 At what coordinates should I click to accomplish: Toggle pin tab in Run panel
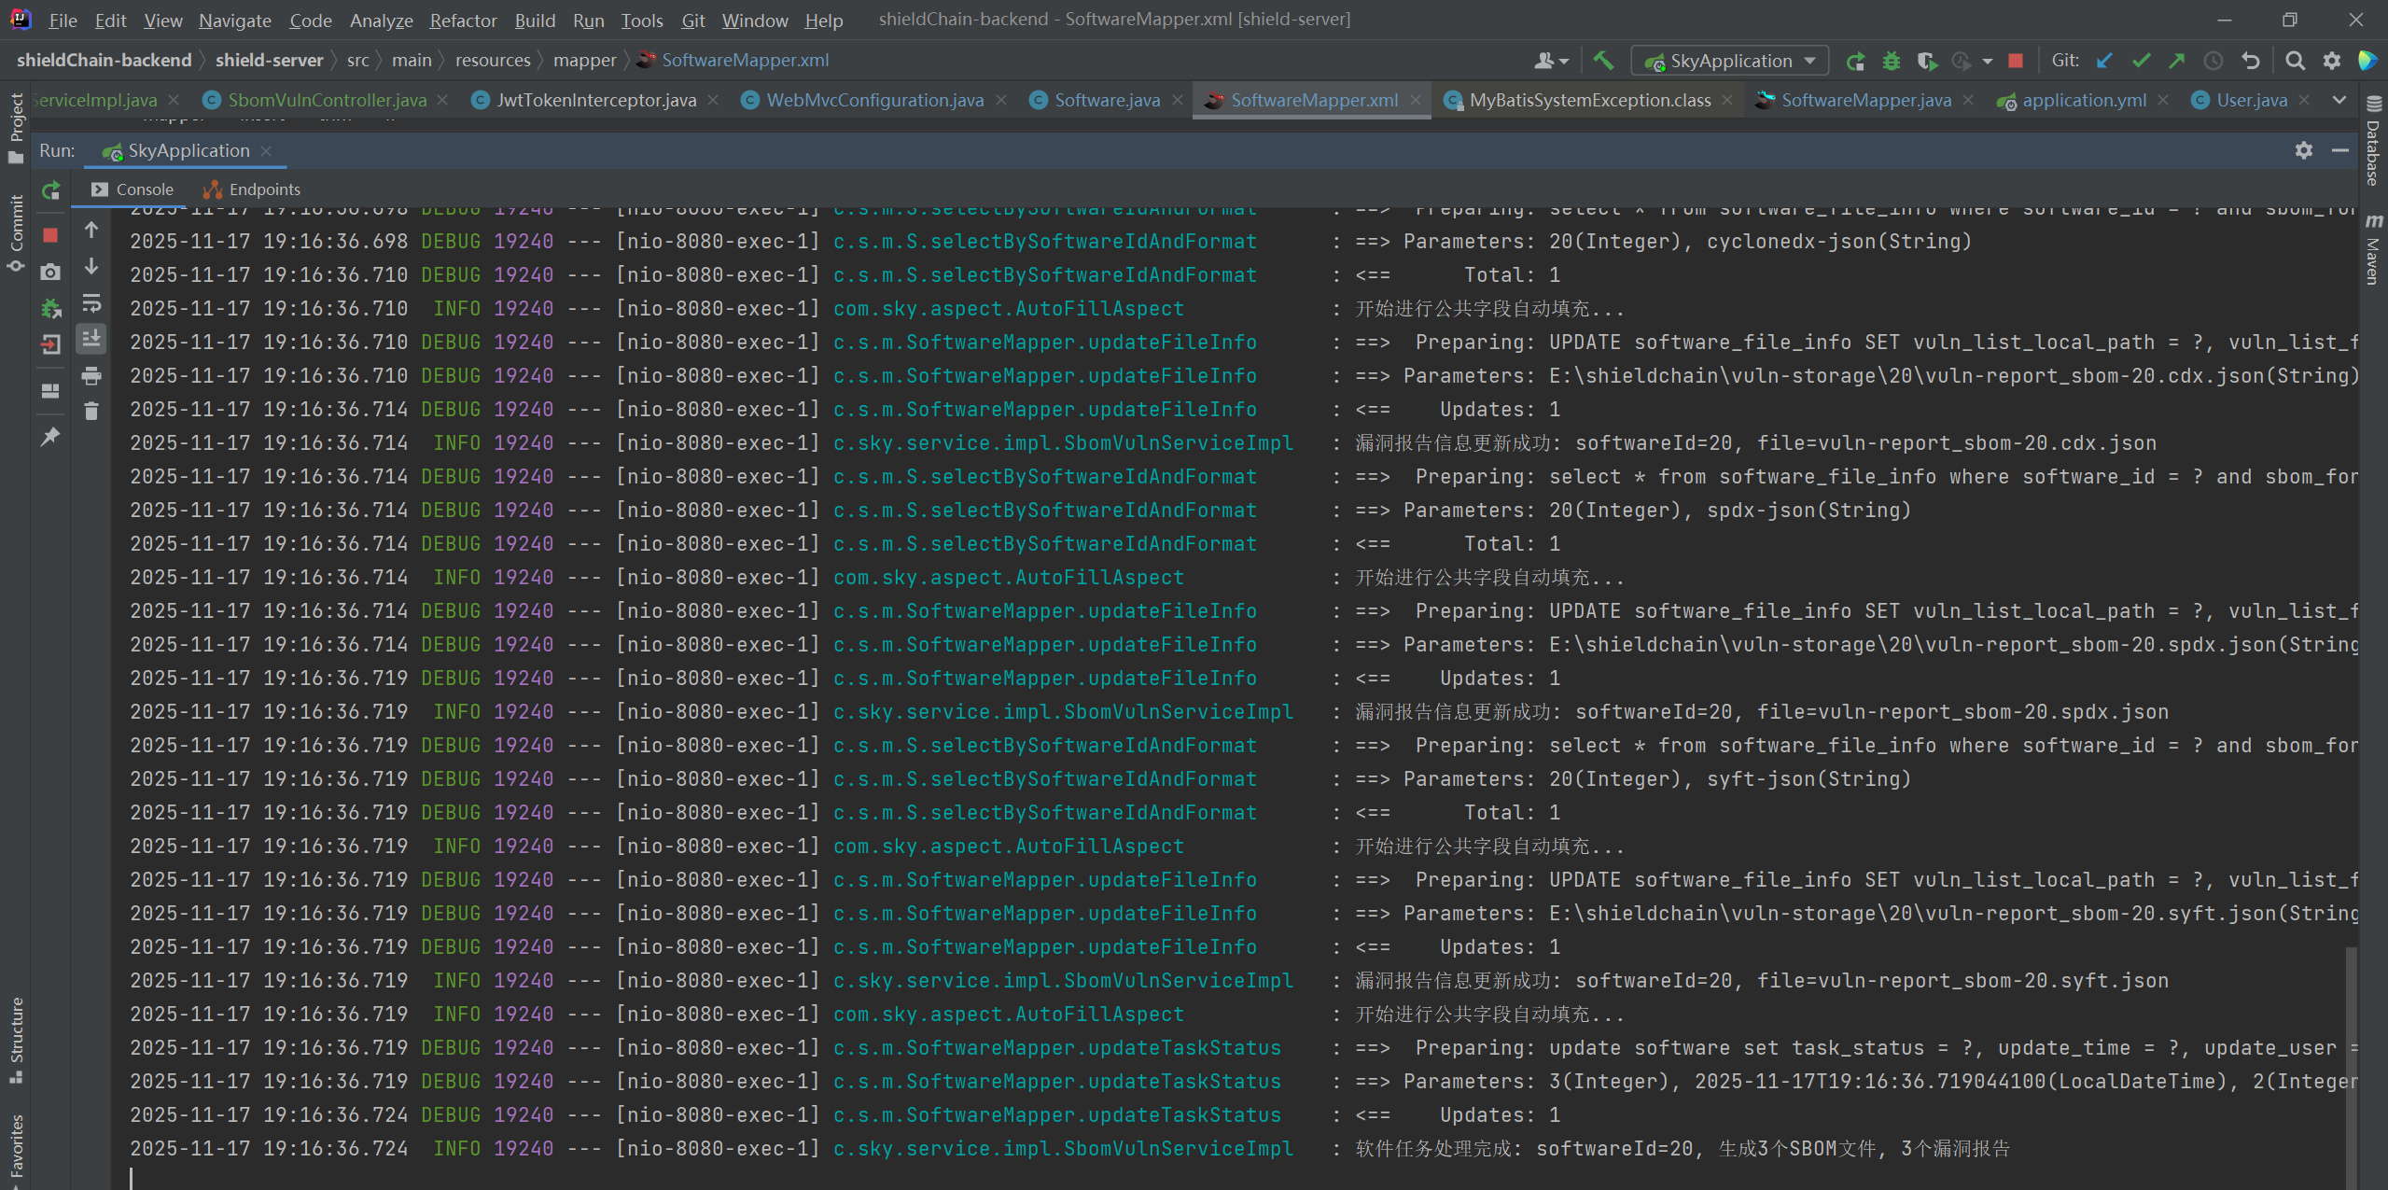tap(50, 437)
